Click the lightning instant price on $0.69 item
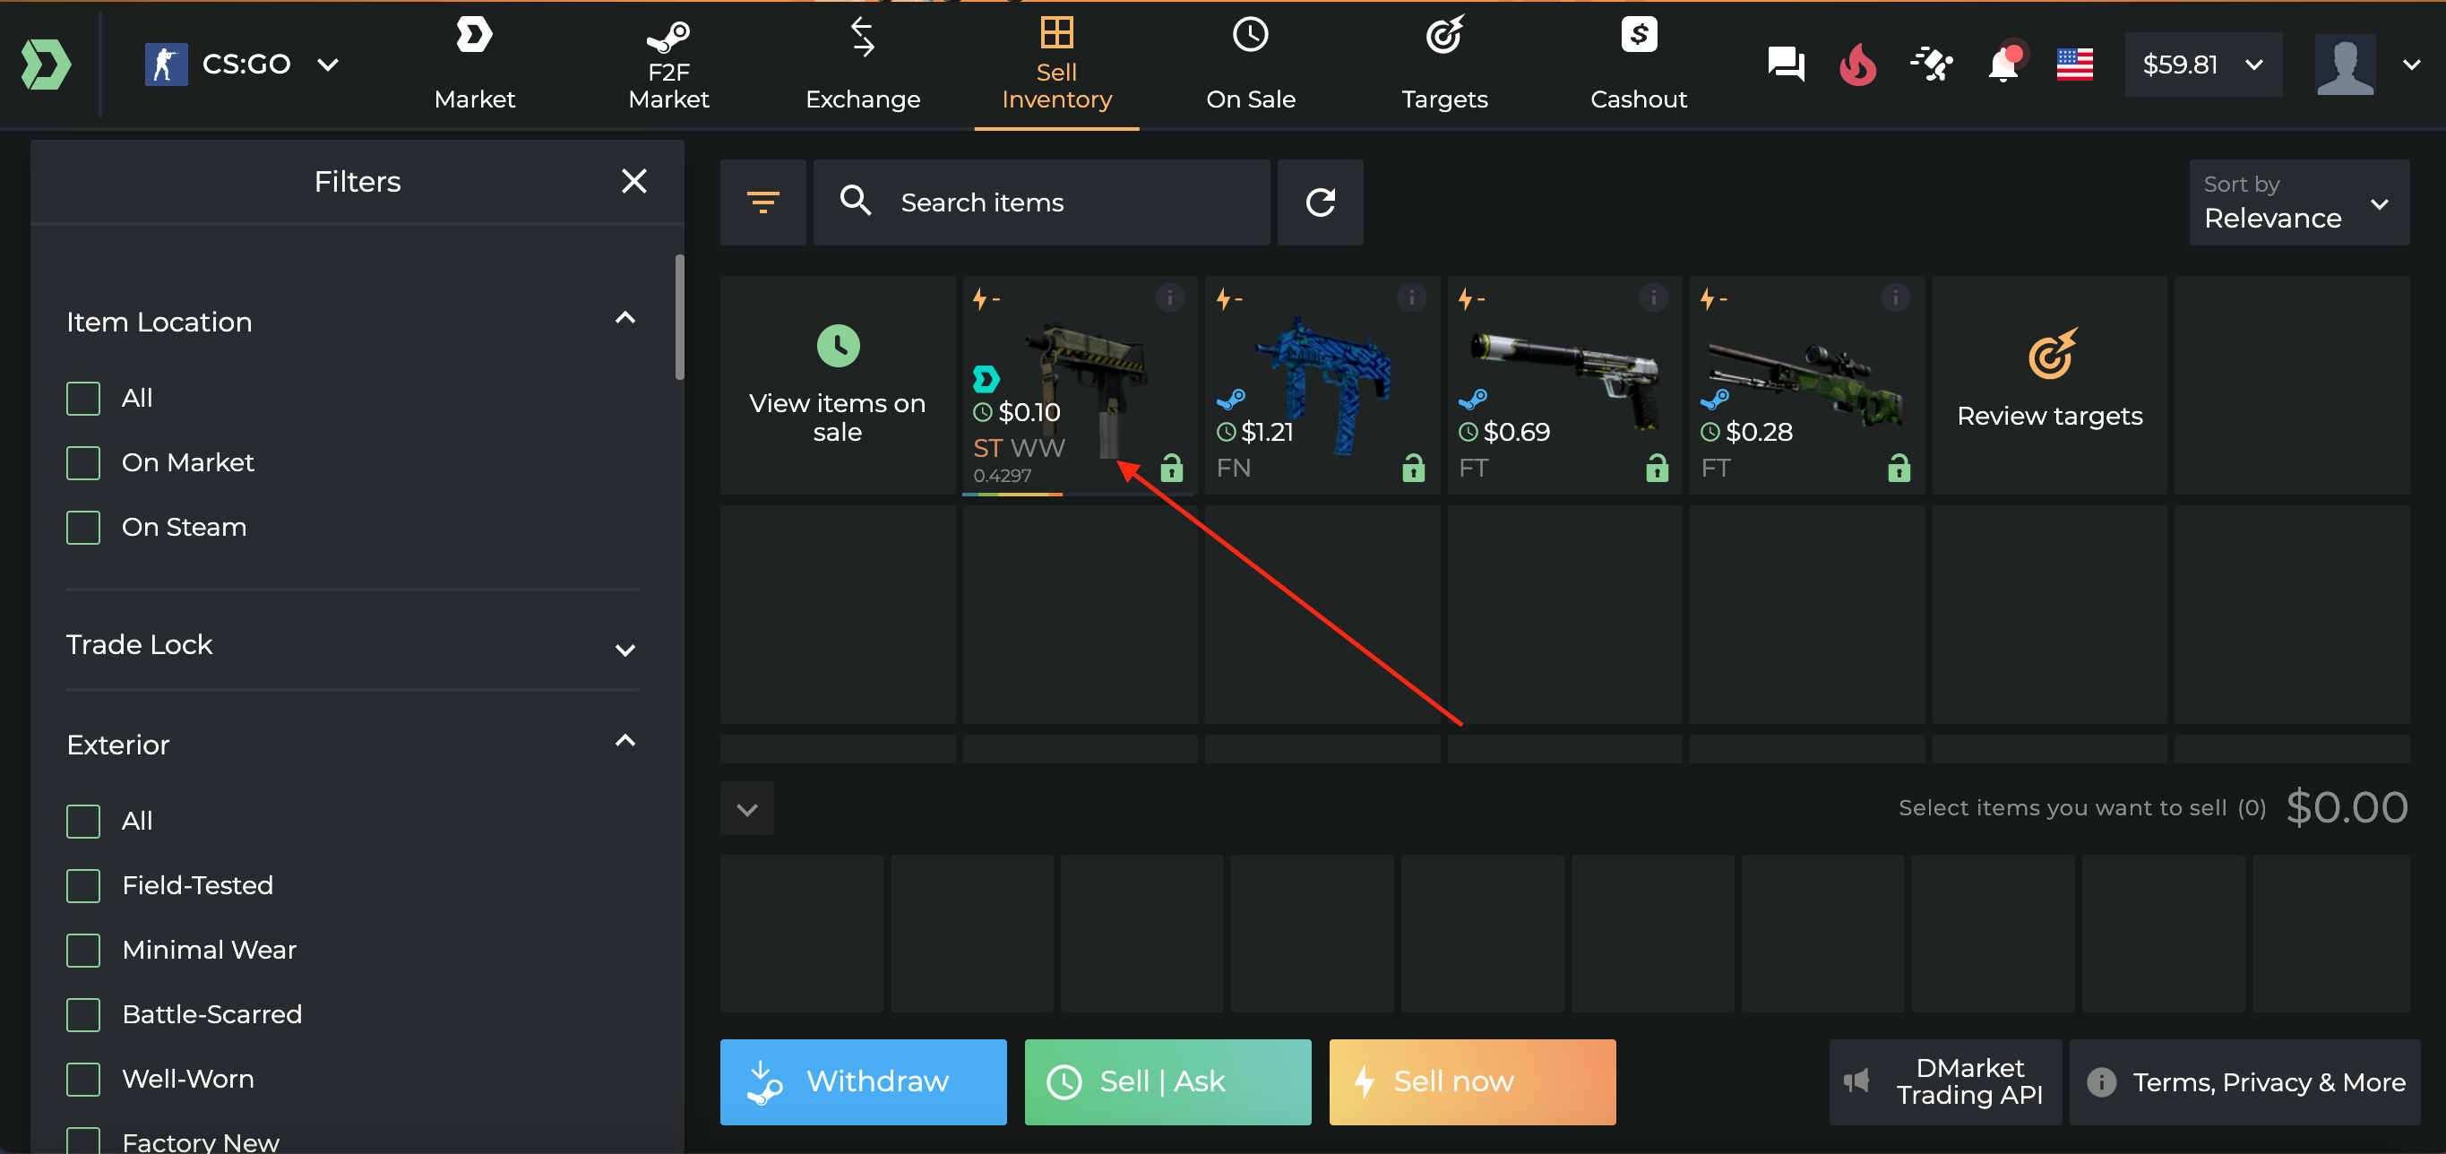Screen dimensions: 2446x1154 [x=1472, y=300]
